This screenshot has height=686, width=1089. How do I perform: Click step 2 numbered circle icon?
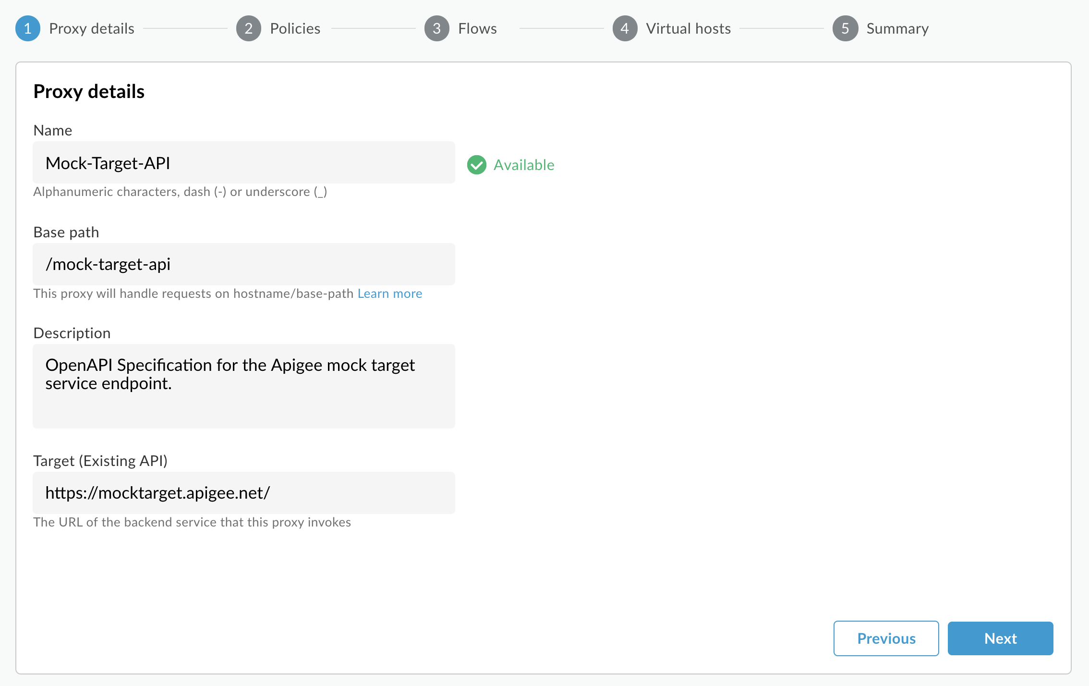(x=247, y=28)
